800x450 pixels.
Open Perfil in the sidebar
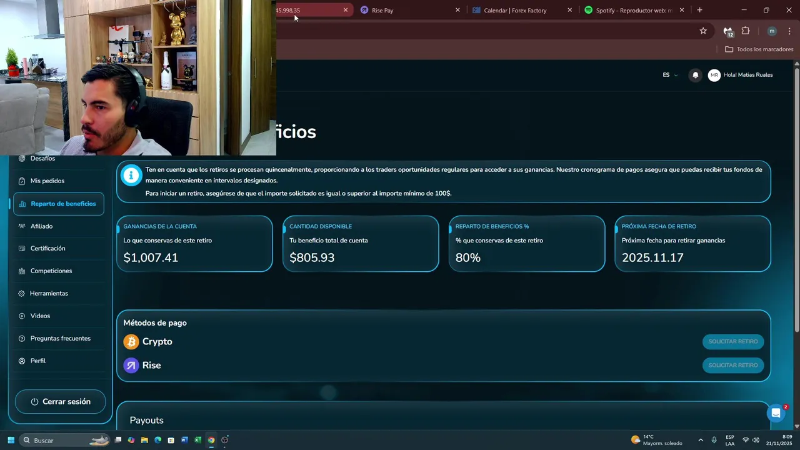[37, 361]
